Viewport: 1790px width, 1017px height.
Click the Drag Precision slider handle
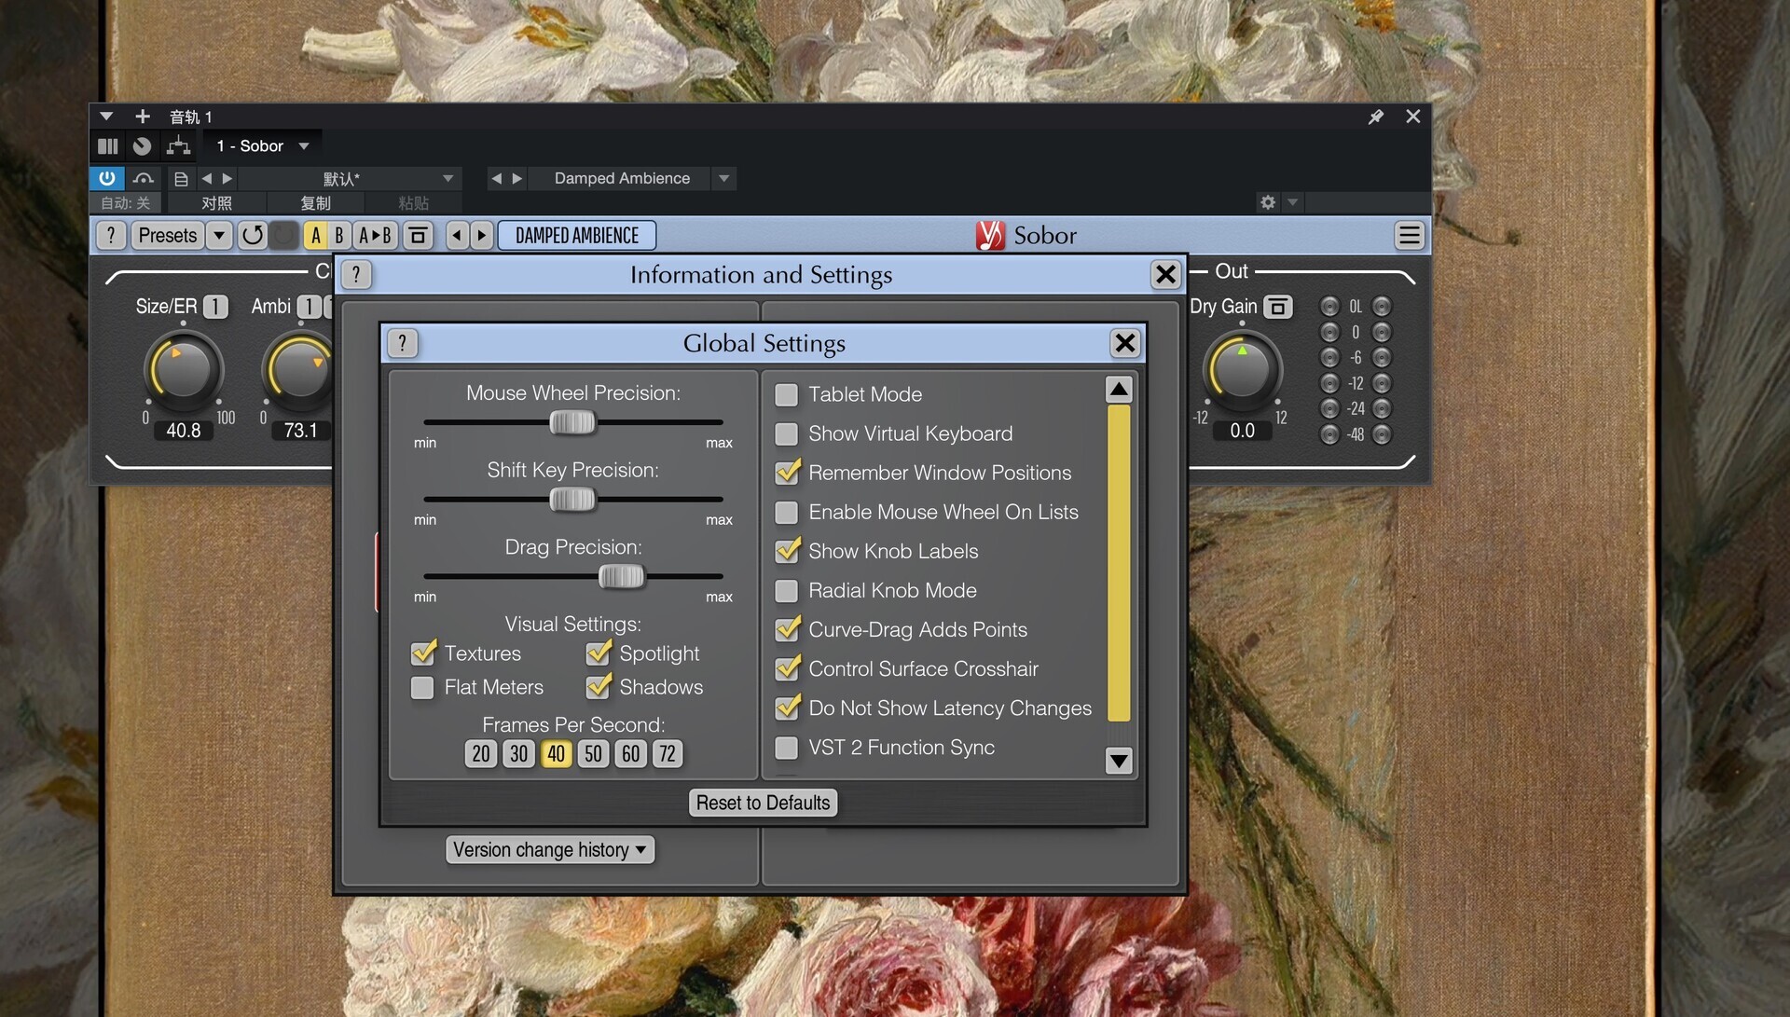pos(621,577)
